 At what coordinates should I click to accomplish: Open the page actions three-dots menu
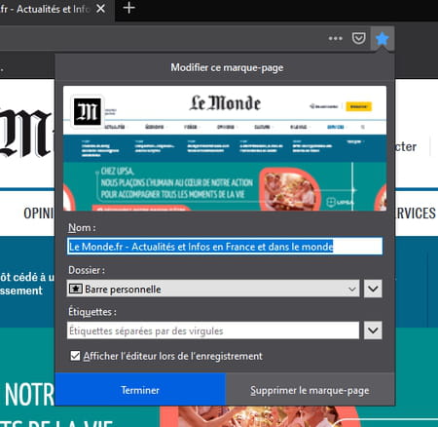[335, 38]
